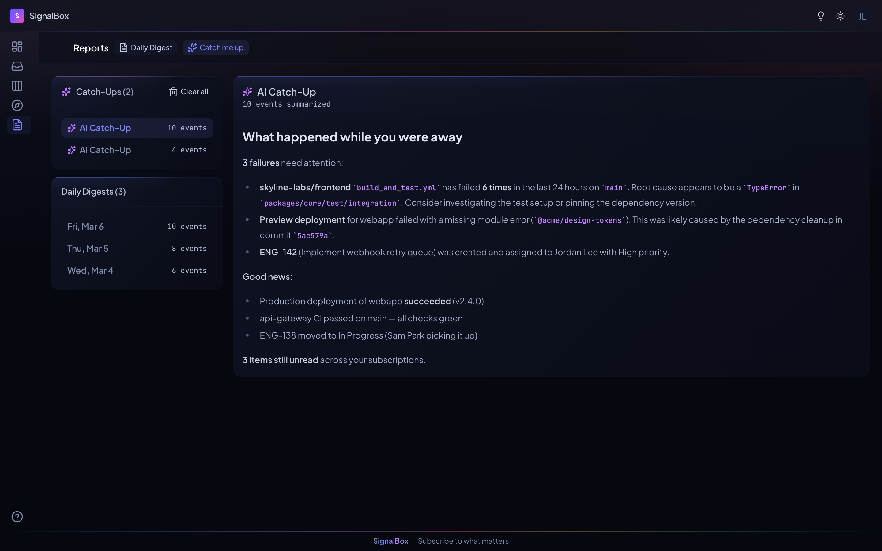The height and width of the screenshot is (551, 882).
Task: Switch to the Daily Digest tab
Action: pyautogui.click(x=146, y=47)
